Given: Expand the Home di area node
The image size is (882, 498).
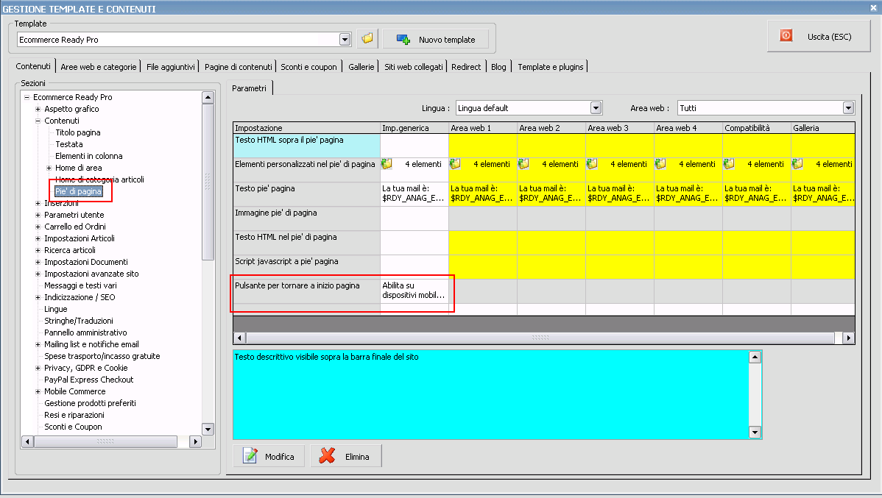Looking at the screenshot, I should pos(49,168).
